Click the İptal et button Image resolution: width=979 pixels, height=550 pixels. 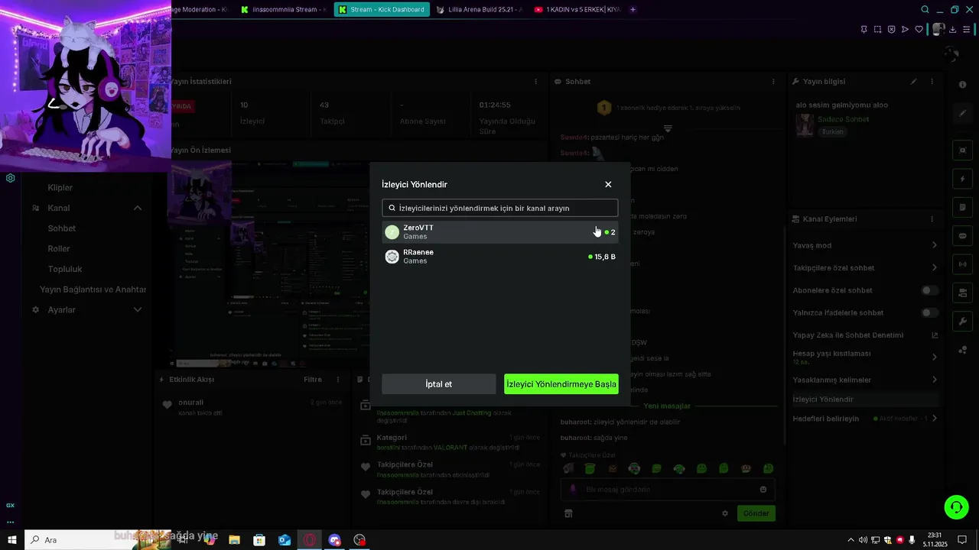439,384
